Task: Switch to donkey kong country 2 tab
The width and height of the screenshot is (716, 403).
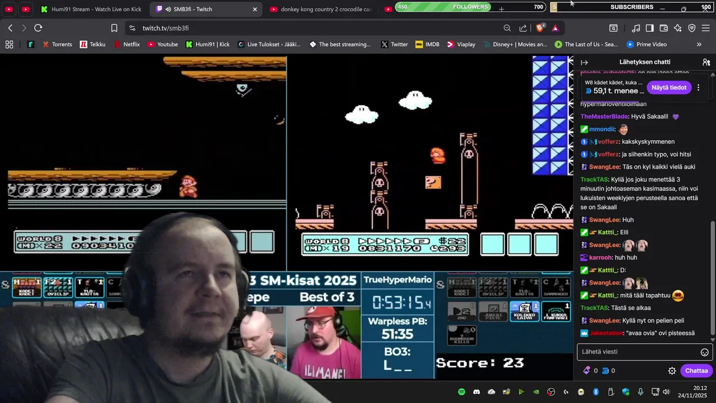Action: coord(320,9)
